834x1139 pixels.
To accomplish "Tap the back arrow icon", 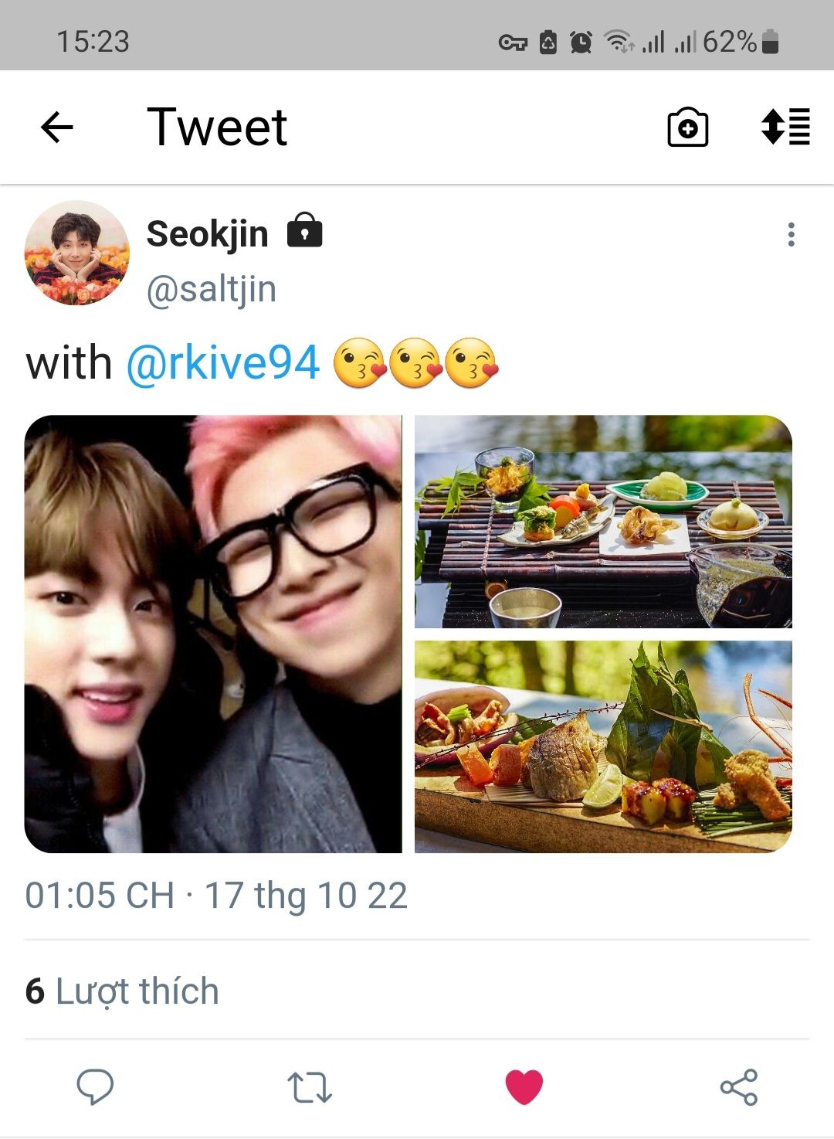I will point(56,127).
